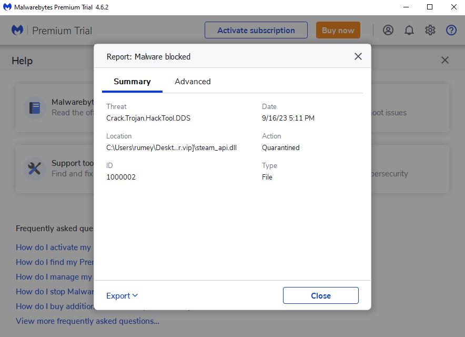465x337 pixels.
Task: Select the Summary tab
Action: [132, 82]
